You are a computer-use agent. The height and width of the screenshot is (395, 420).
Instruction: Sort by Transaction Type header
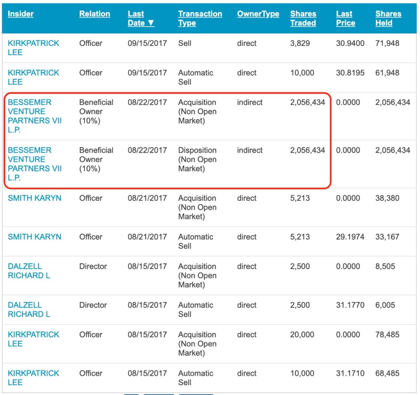coord(200,18)
